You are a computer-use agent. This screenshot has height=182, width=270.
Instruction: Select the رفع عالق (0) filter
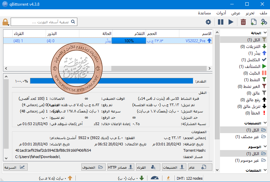[x=243, y=100]
